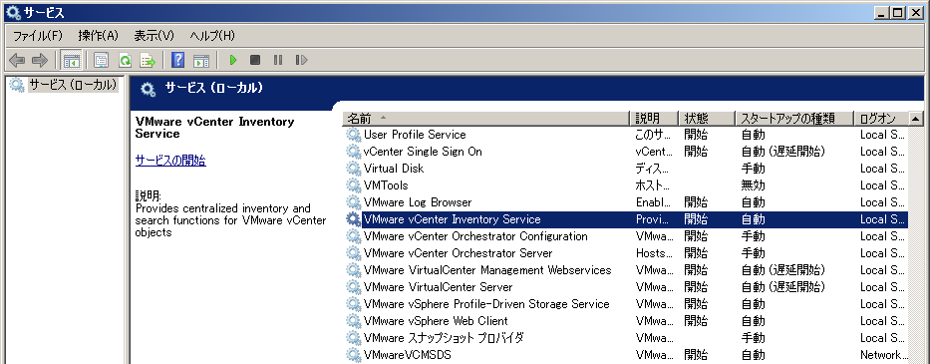Click the 手動 startup type of Virtual Disk
Screen dimensions: 930x364
coord(754,169)
